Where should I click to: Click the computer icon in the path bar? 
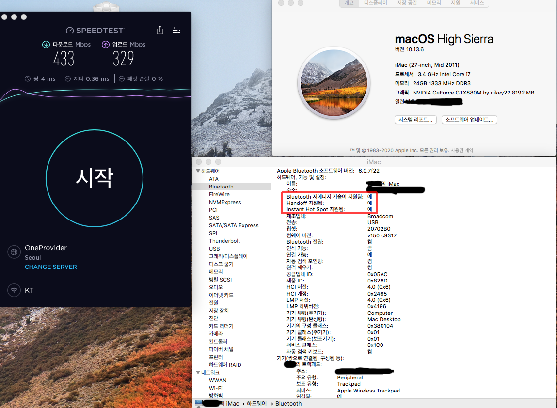(x=199, y=403)
